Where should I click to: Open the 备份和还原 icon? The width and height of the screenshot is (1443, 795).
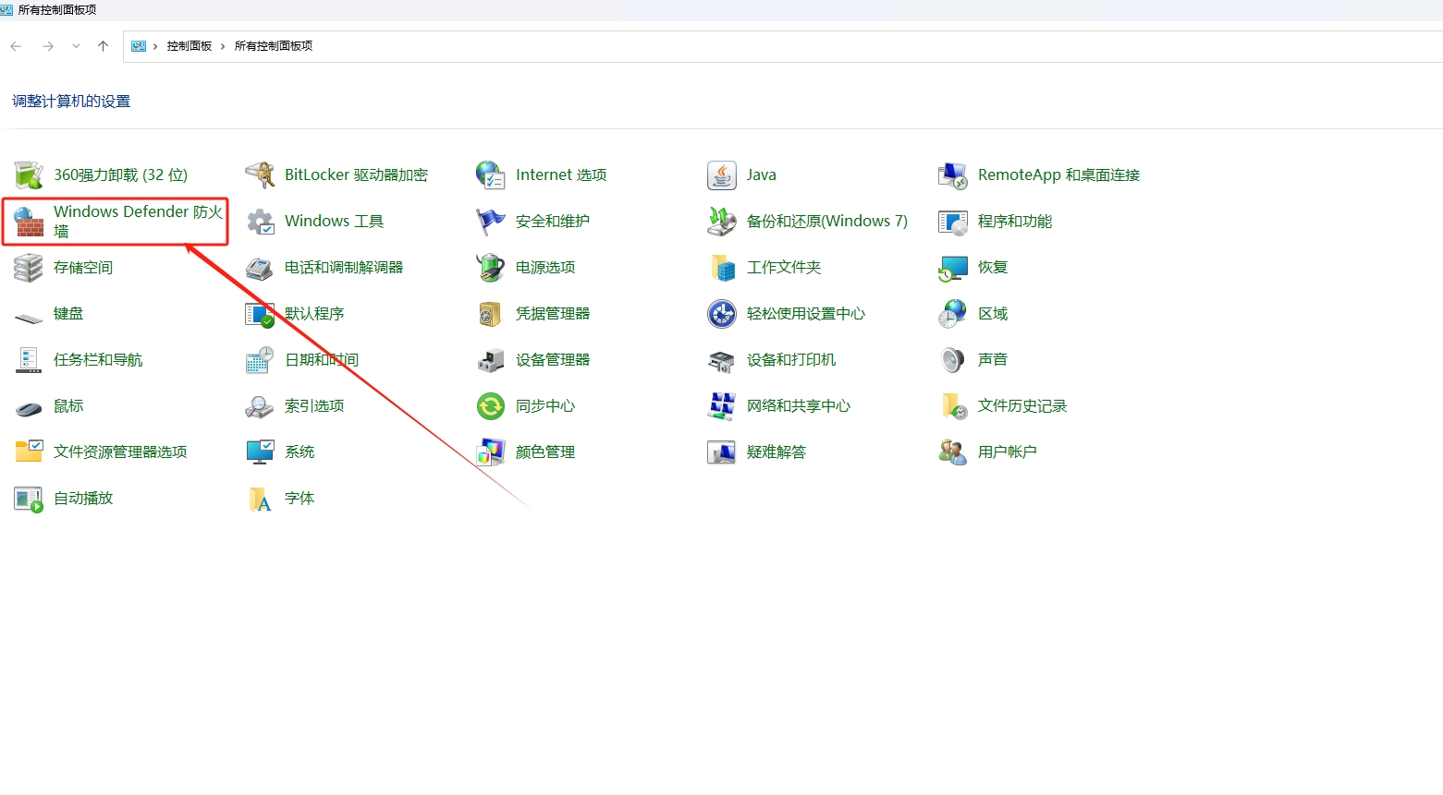(x=722, y=222)
